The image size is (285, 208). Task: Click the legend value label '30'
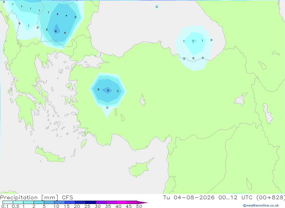pyautogui.click(x=97, y=206)
